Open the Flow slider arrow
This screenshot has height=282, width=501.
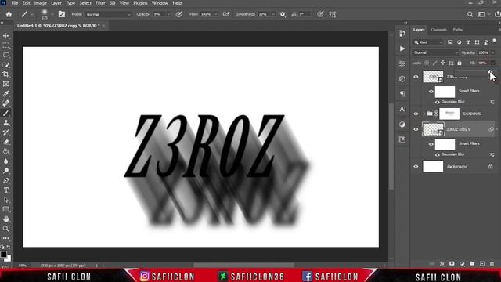(x=216, y=14)
